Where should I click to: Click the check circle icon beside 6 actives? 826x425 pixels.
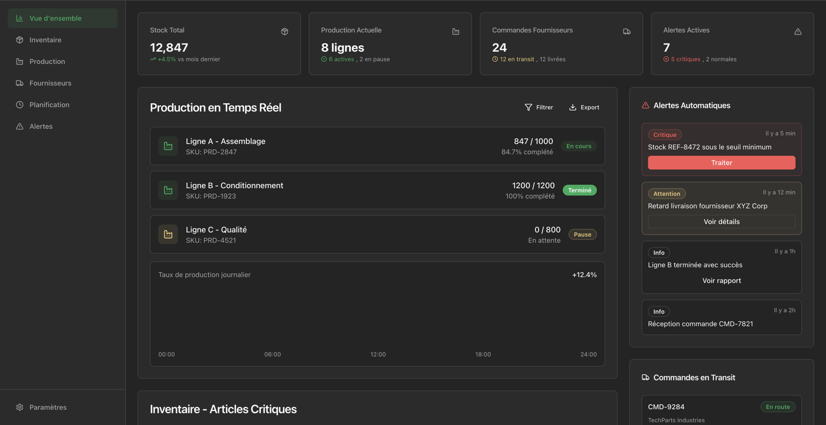[x=324, y=59]
